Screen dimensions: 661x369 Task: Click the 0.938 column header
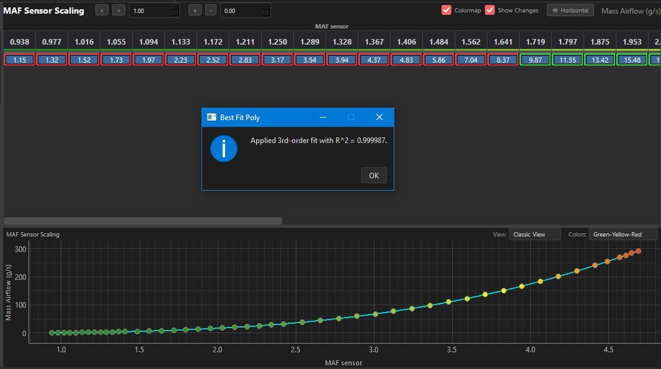pos(19,41)
